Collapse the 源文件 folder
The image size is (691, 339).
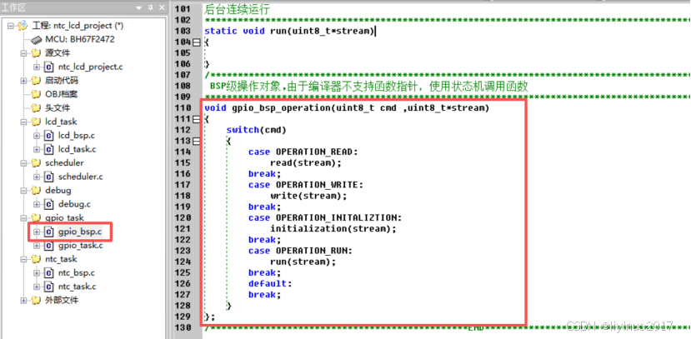[24, 53]
